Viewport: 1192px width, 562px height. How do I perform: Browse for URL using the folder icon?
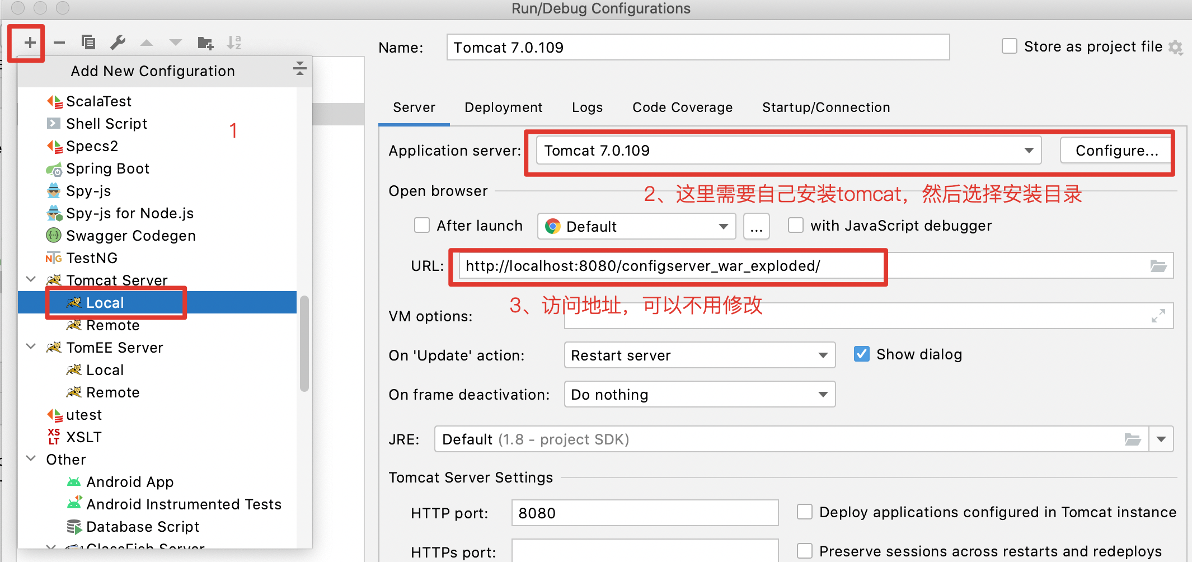pyautogui.click(x=1158, y=266)
